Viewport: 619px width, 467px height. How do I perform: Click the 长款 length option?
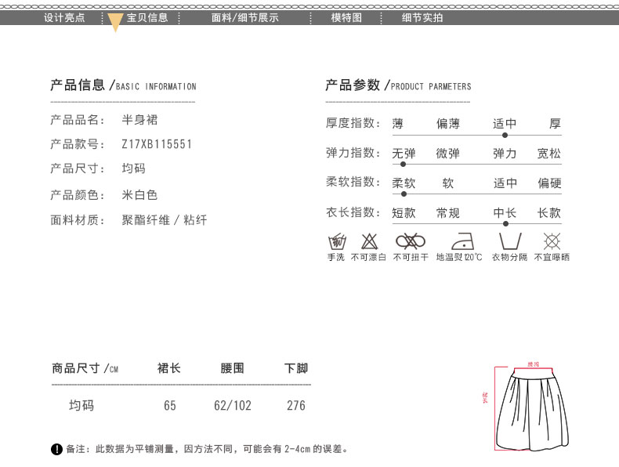(549, 213)
